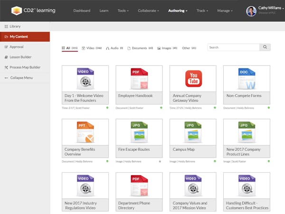The height and width of the screenshot is (214, 285).
Task: Switch to the Other filter tab
Action: [189, 48]
